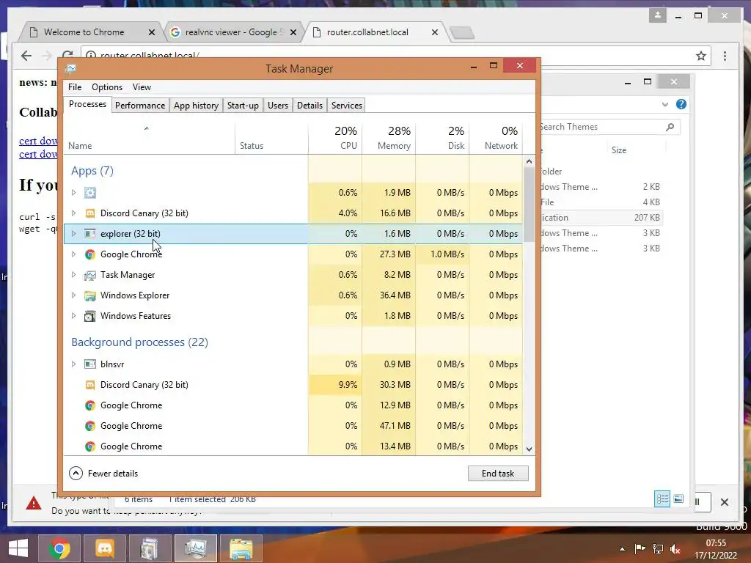Switch to the Details tab
Image resolution: width=751 pixels, height=563 pixels.
(x=309, y=106)
